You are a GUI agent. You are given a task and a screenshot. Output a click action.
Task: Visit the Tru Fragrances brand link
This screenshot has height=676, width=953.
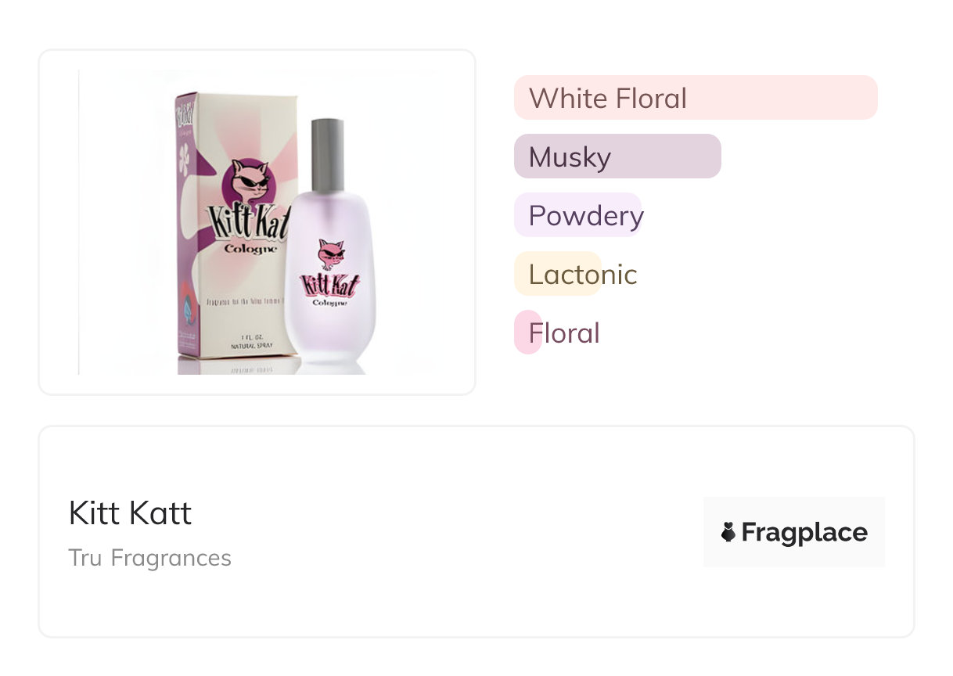pyautogui.click(x=149, y=558)
